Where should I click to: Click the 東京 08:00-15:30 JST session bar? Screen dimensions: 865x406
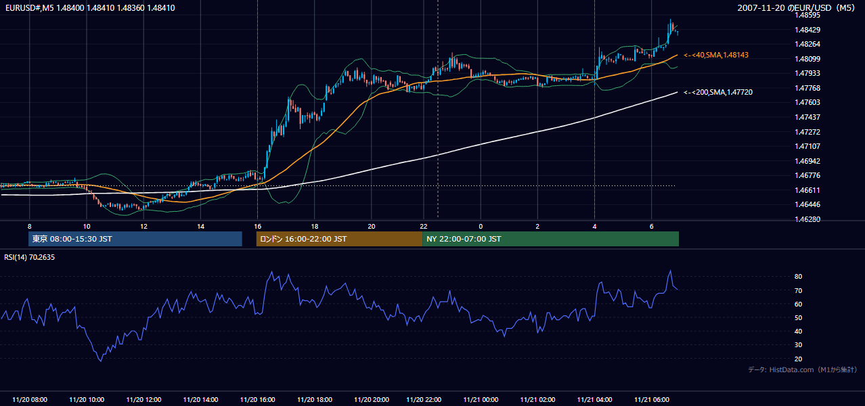pyautogui.click(x=135, y=239)
